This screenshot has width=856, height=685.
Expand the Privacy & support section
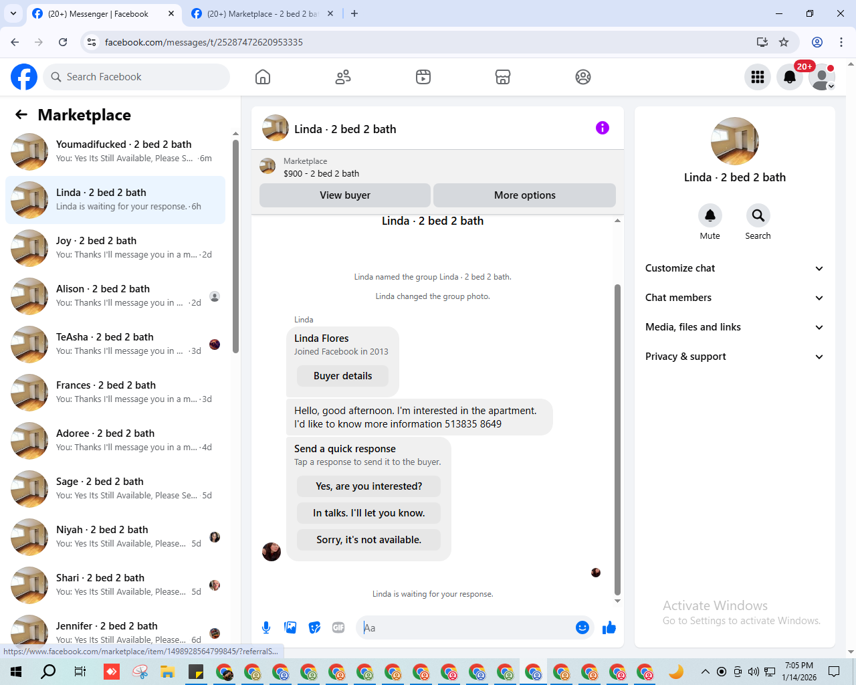(734, 357)
